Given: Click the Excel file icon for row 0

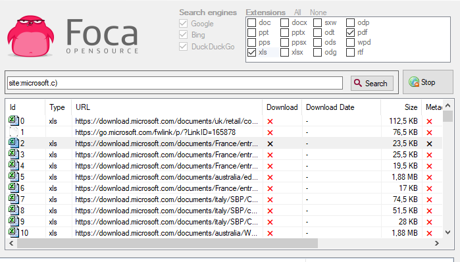Looking at the screenshot, I should (14, 120).
